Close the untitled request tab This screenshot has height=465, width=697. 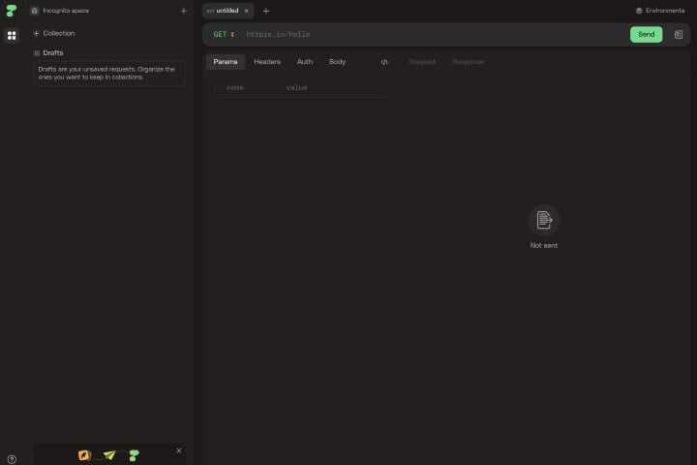pos(246,11)
